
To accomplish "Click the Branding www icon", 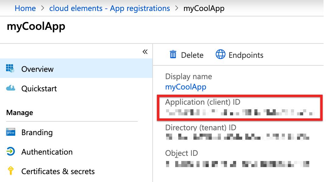I will 10,132.
